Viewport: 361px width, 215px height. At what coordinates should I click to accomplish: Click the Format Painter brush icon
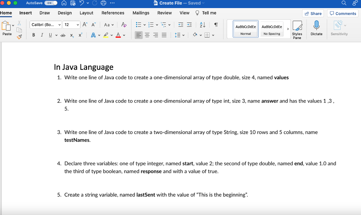tap(19, 36)
